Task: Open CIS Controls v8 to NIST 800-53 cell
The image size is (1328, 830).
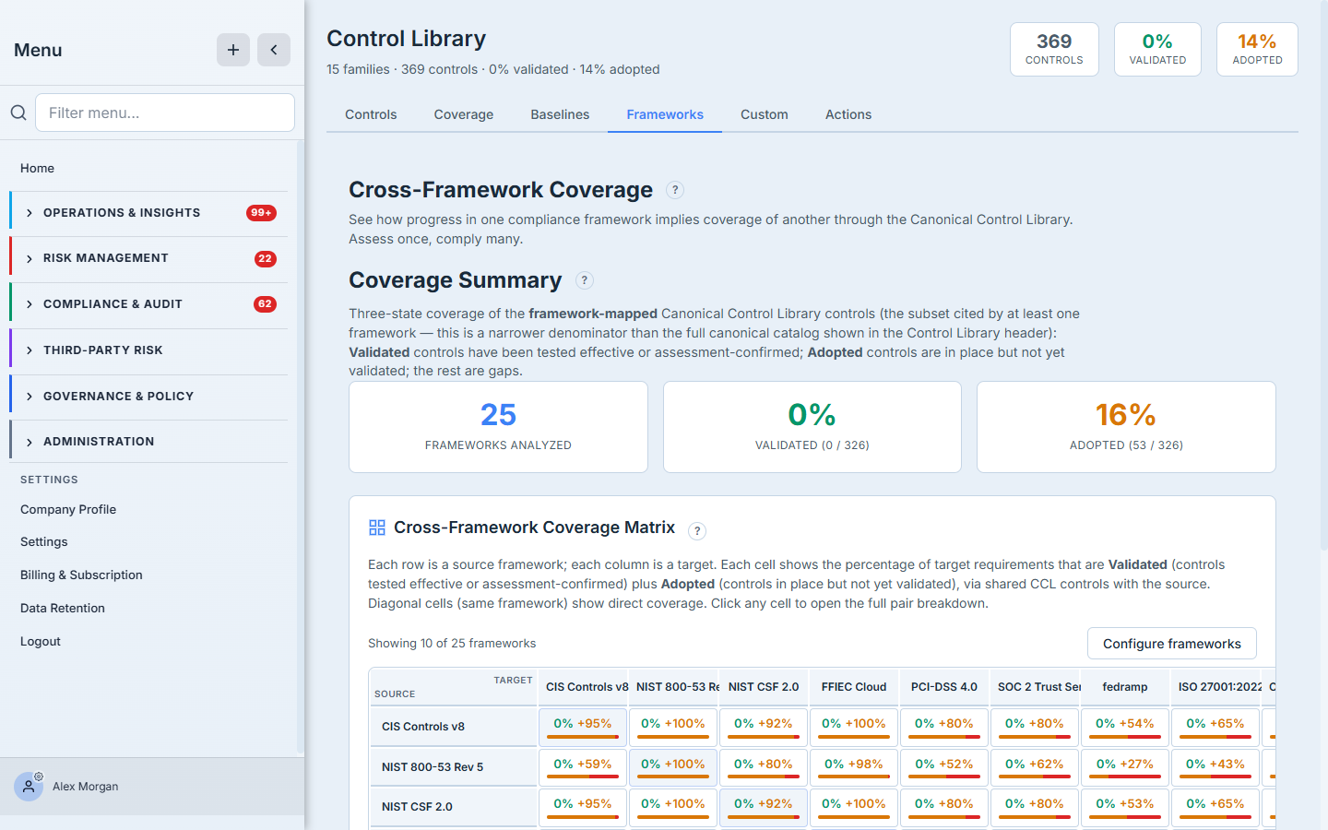Action: [x=673, y=727]
